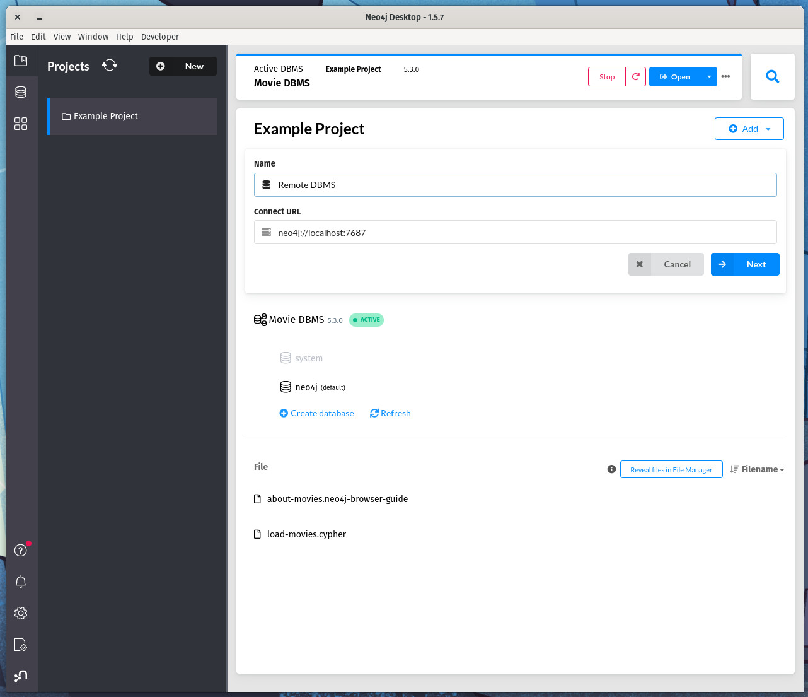Image resolution: width=808 pixels, height=697 pixels.
Task: Click the Neo4j logo at sidebar bottom
Action: click(x=21, y=676)
